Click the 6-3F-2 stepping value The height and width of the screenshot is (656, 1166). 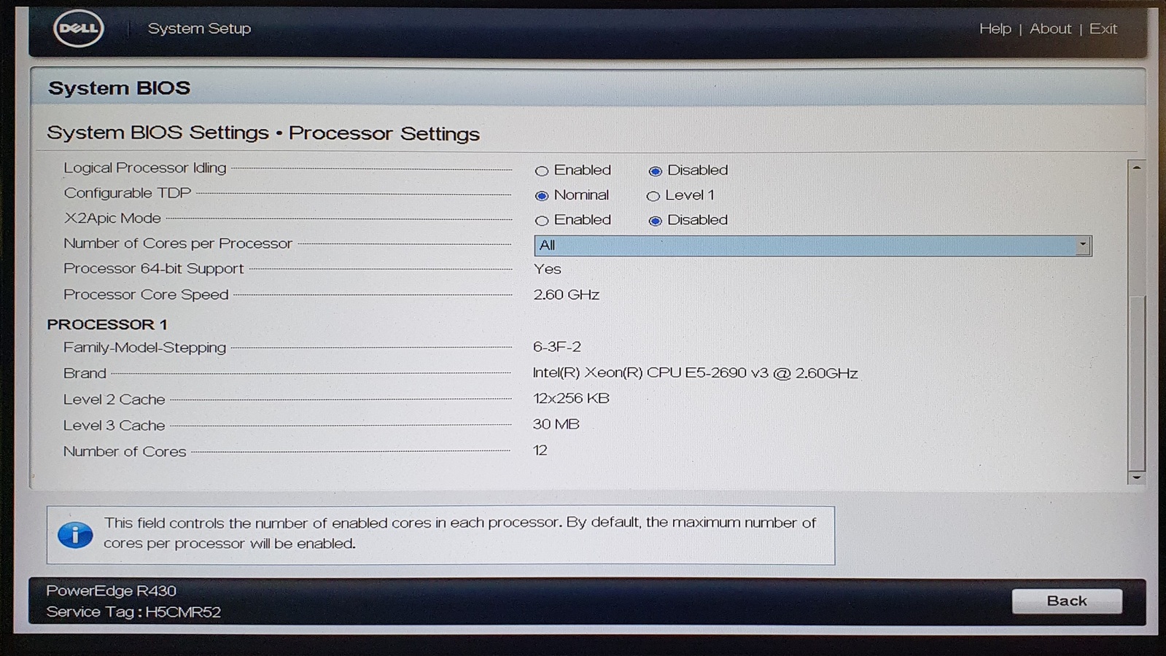(x=557, y=347)
